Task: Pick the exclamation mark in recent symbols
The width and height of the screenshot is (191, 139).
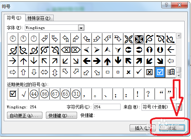Action: coord(139,94)
